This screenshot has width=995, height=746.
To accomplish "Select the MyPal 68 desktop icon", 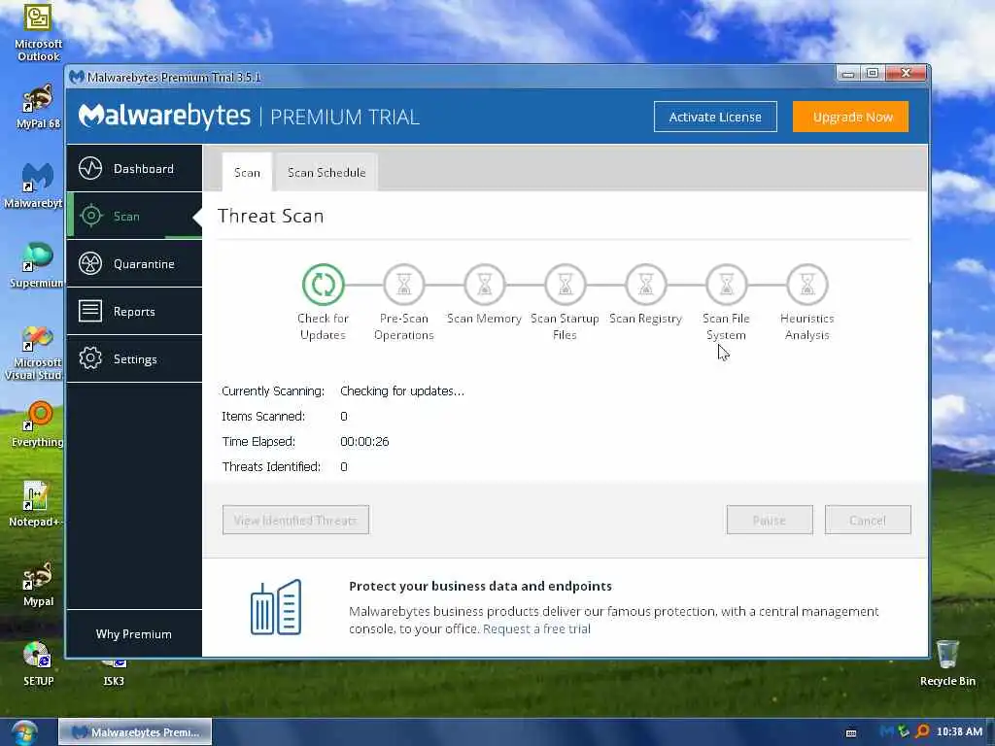I will coord(38,107).
